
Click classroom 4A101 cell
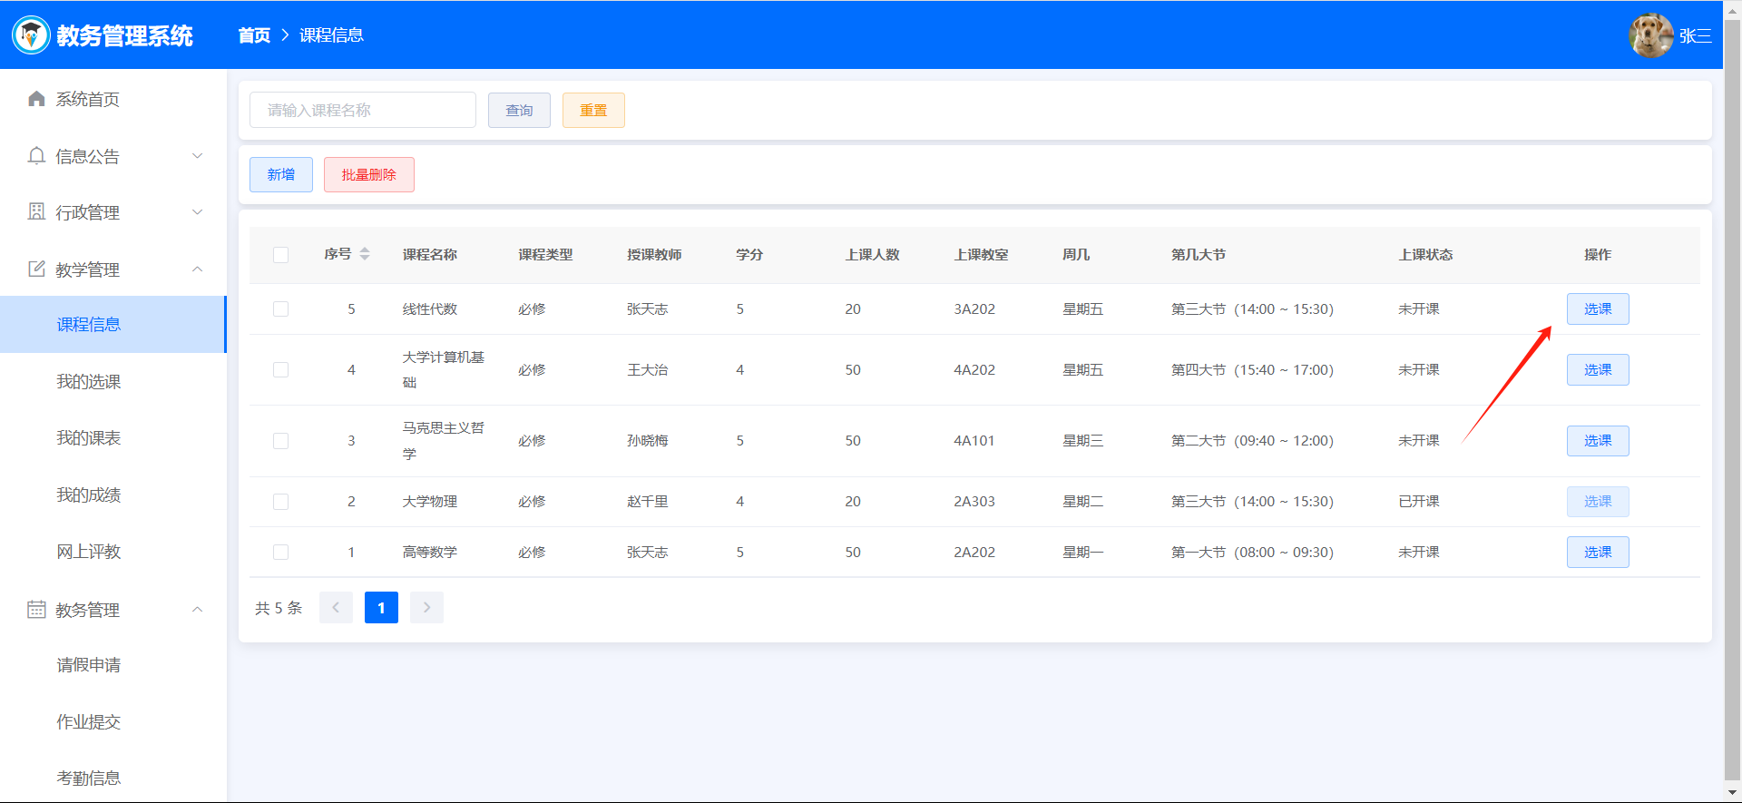coord(974,441)
